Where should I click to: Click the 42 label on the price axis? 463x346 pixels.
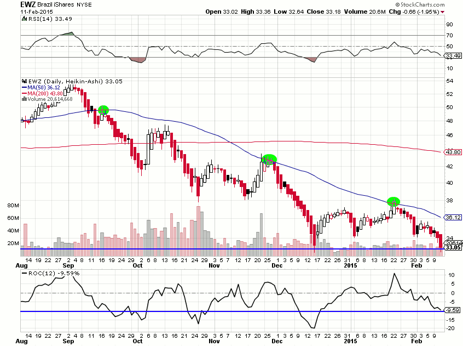449,167
